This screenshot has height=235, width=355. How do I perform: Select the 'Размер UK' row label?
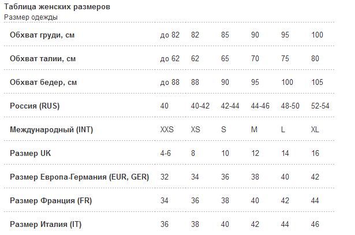coord(31,154)
